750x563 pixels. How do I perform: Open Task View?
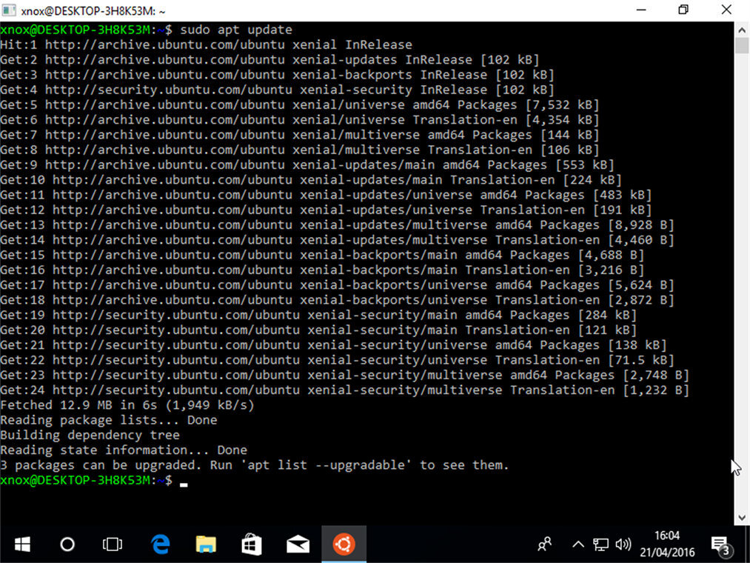click(x=112, y=544)
